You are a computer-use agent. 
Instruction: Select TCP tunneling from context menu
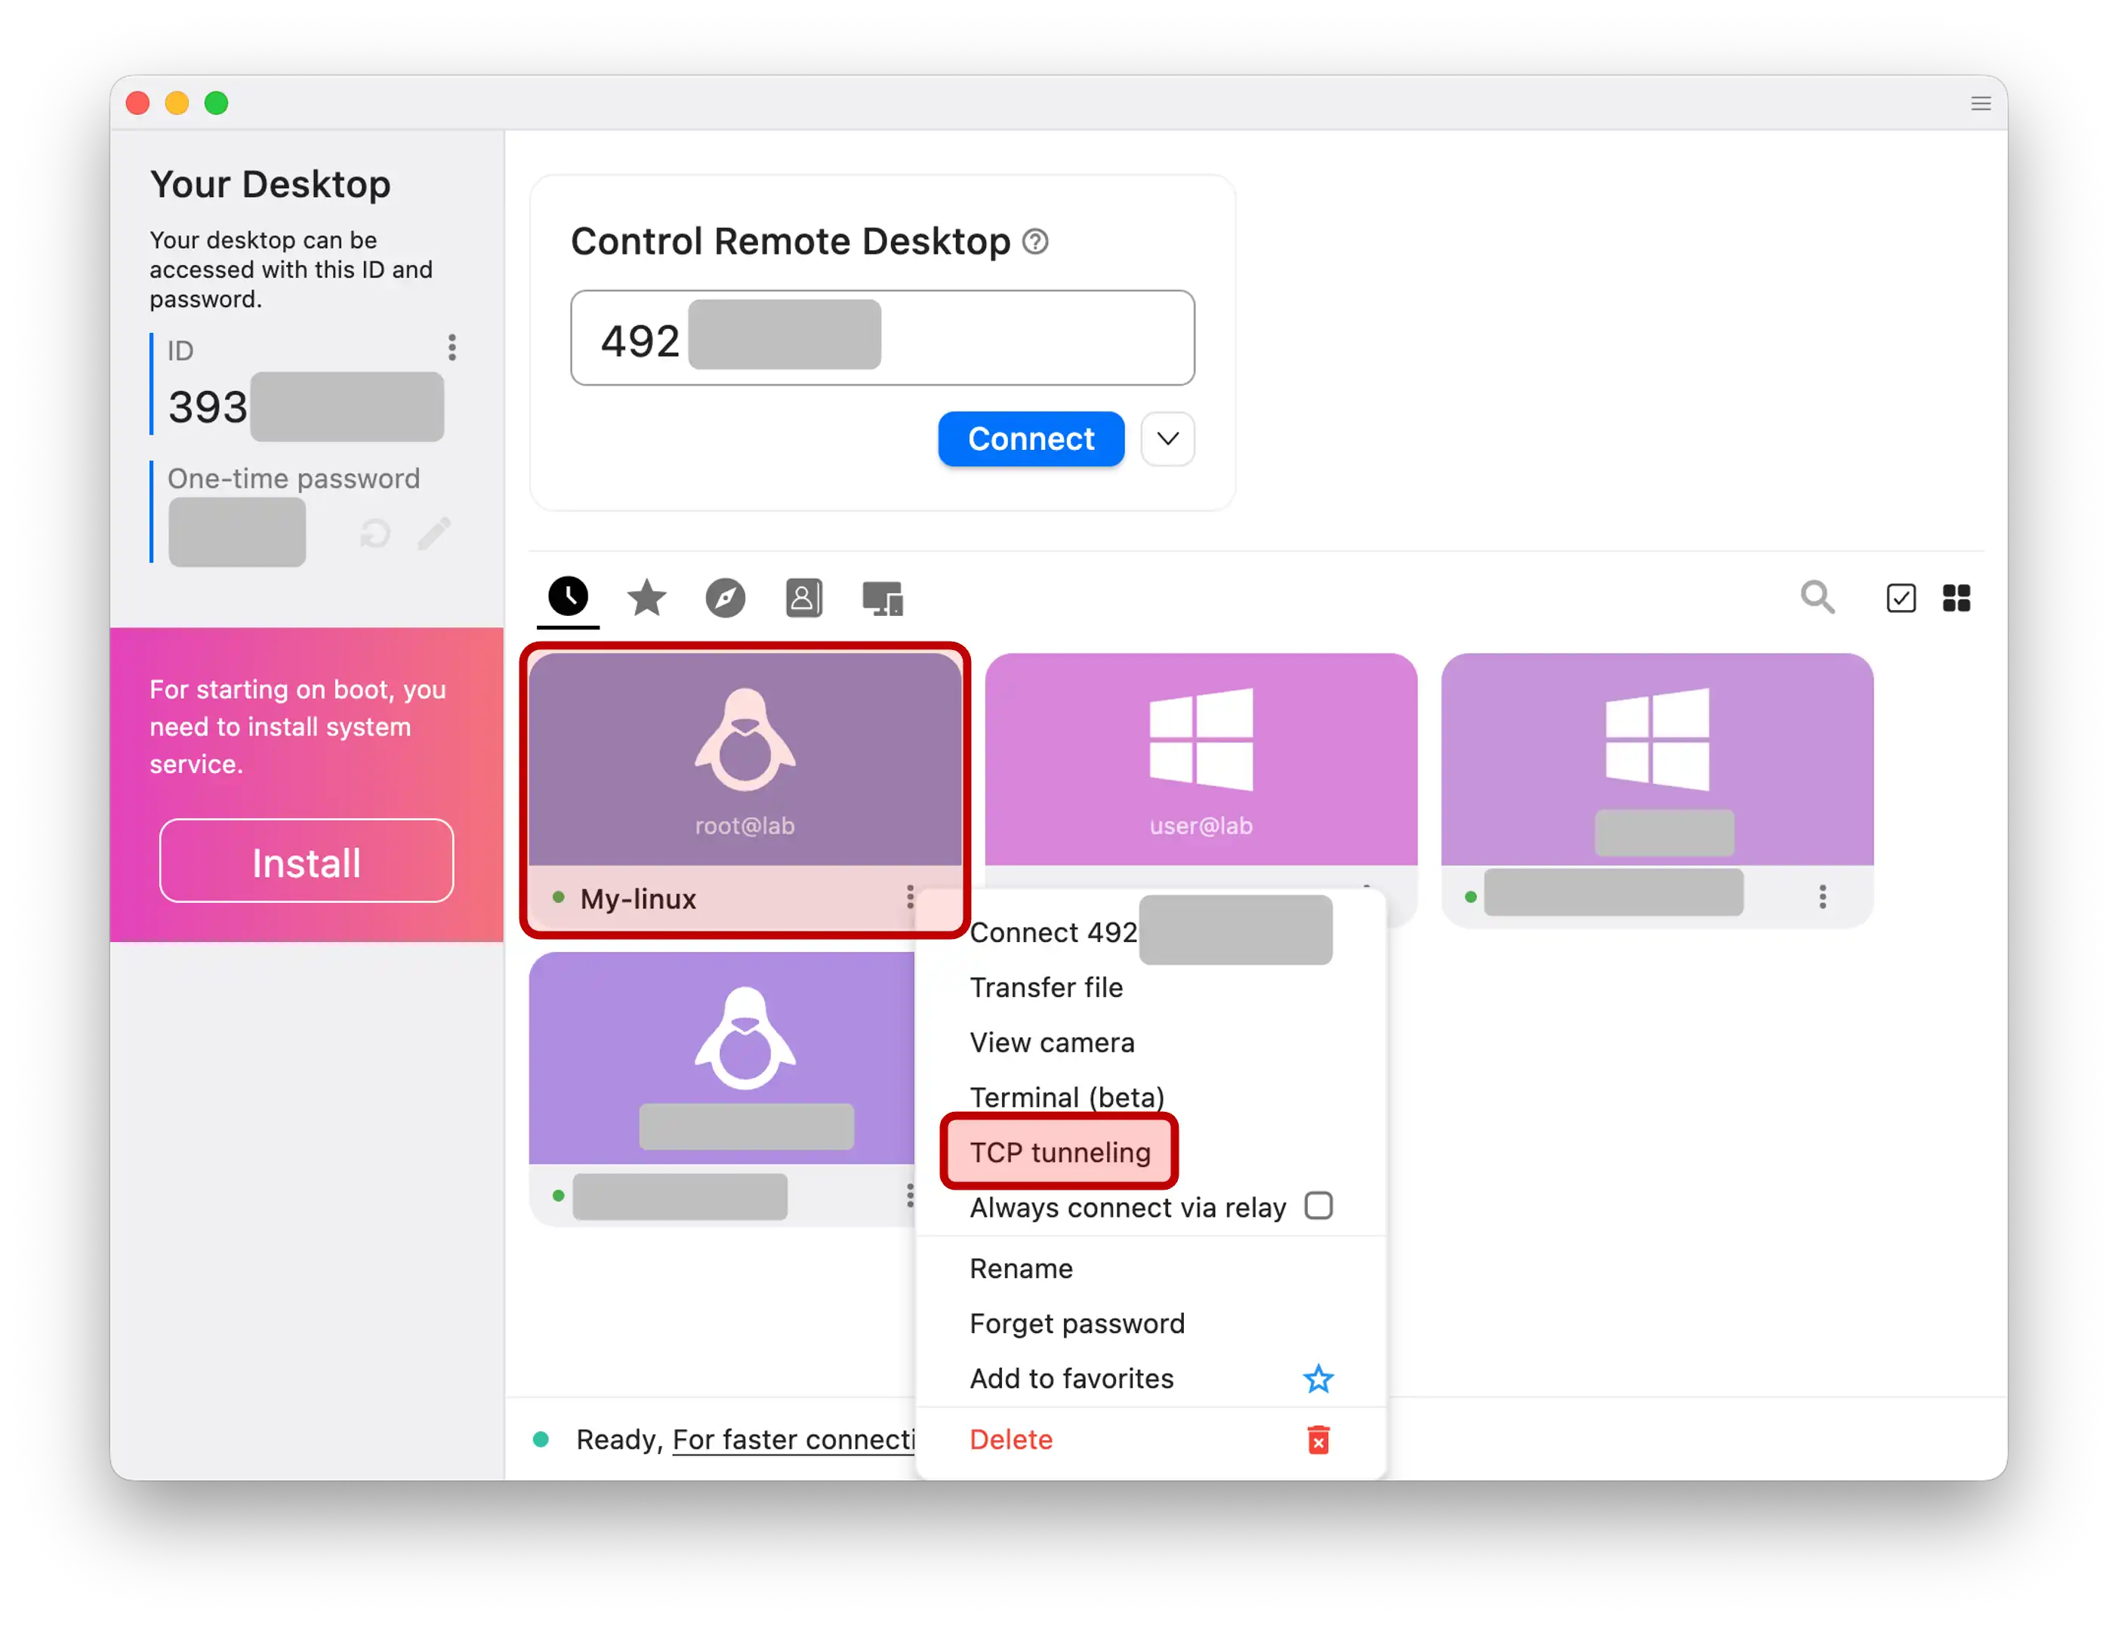1059,1152
